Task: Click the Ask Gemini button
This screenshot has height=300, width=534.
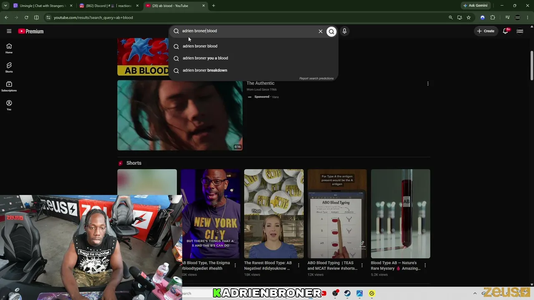Action: 475,6
